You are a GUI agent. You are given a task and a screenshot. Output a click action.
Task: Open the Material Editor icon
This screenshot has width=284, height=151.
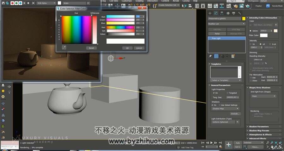click(x=228, y=6)
